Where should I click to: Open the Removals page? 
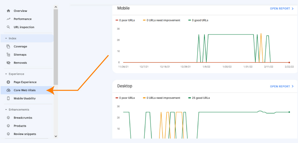tap(20, 63)
